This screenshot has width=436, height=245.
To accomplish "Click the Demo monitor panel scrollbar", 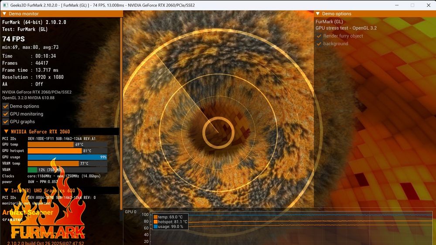I will point(121,114).
